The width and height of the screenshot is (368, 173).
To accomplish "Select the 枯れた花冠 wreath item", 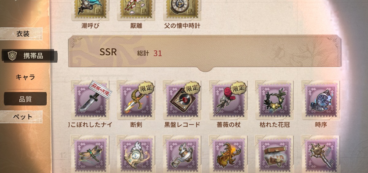I will click(x=274, y=100).
